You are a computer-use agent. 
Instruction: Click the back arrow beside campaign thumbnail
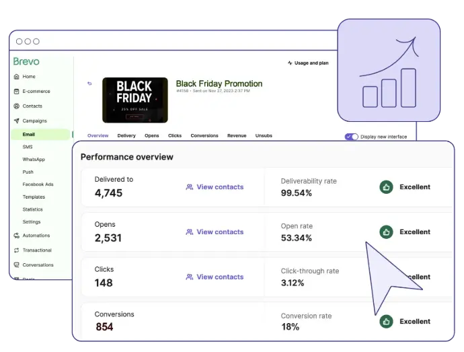(89, 83)
